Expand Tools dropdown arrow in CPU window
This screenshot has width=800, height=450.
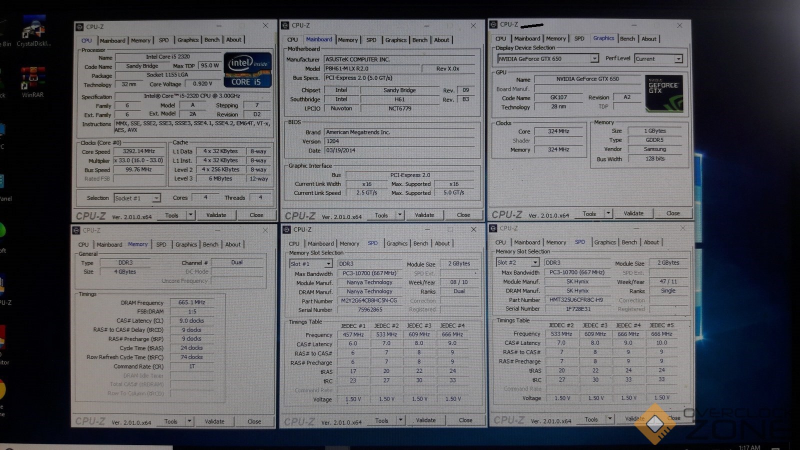(190, 215)
